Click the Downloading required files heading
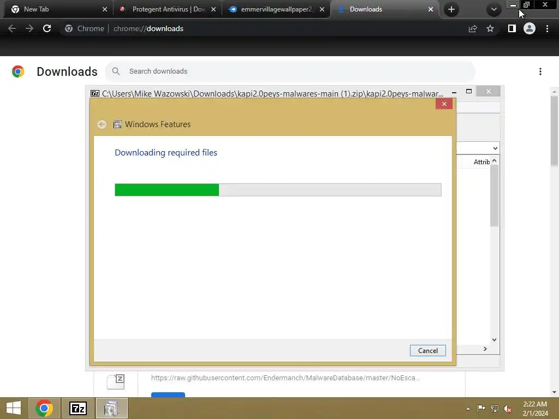This screenshot has height=419, width=559. [x=166, y=153]
